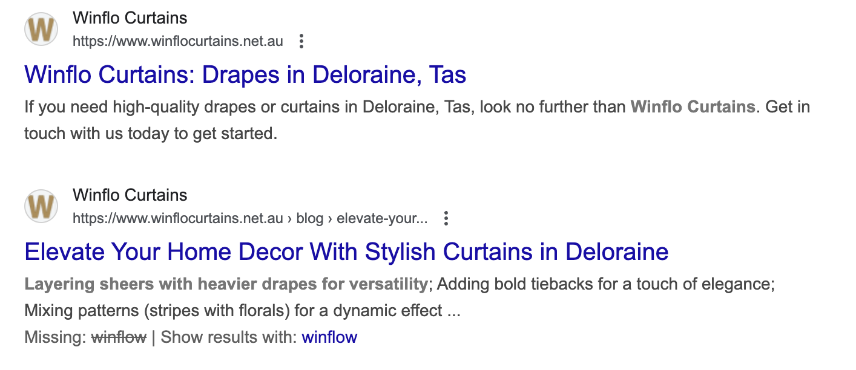Screen dimensions: 856x370
Task: Click the 'Show results with:' text
Action: (229, 337)
